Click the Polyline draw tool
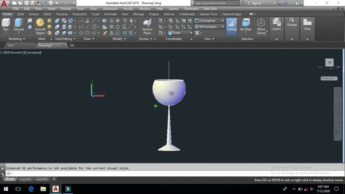 (x=81, y=20)
